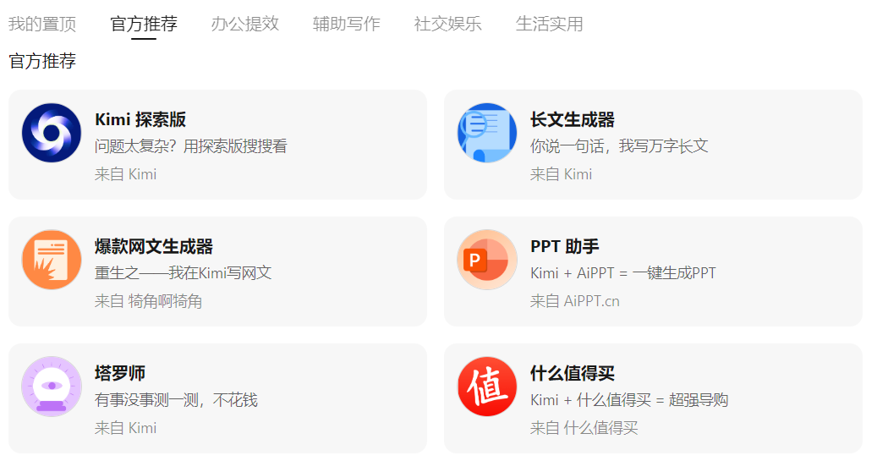Switch to the 我的置顶 tab
Screen dimensions: 877x461
(42, 24)
